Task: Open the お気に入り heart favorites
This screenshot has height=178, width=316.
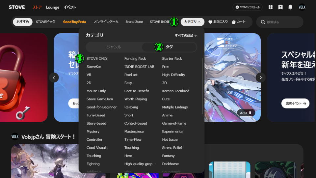Action: [x=218, y=22]
